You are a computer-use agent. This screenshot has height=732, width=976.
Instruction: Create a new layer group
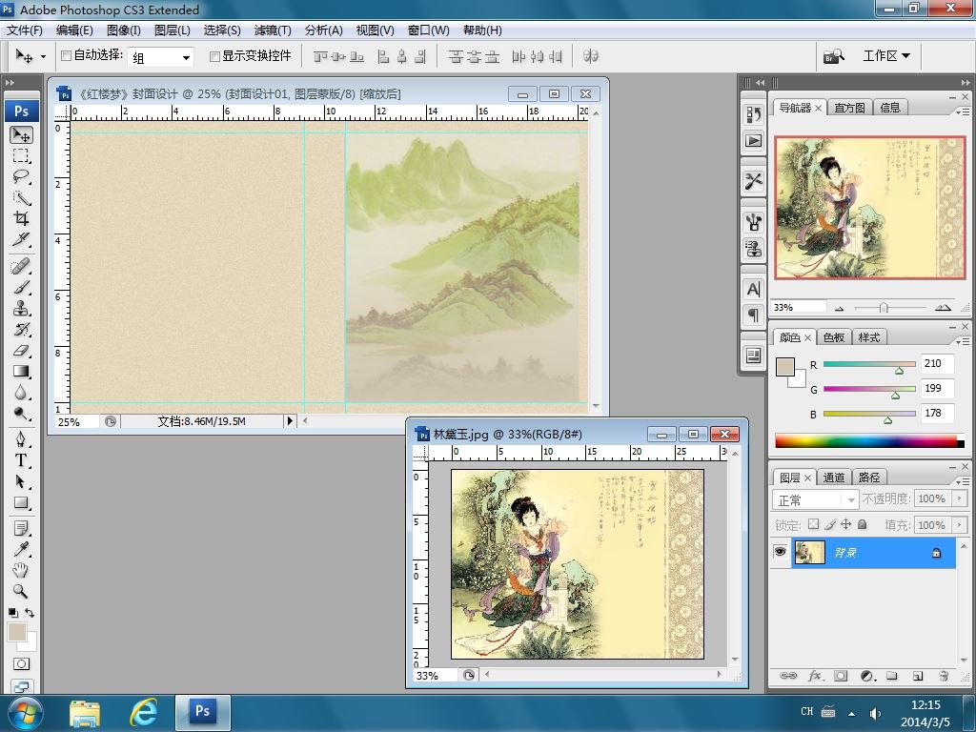[x=892, y=676]
